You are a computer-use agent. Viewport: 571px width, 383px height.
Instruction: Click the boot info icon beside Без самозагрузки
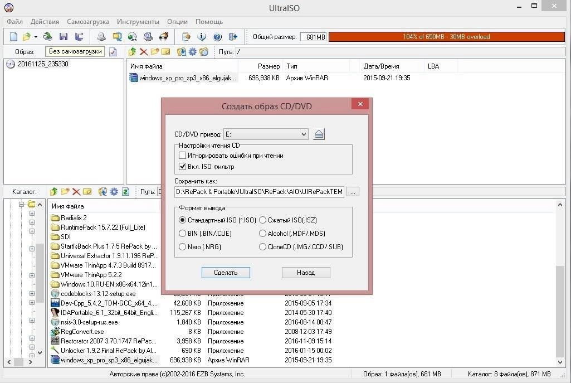pos(113,52)
